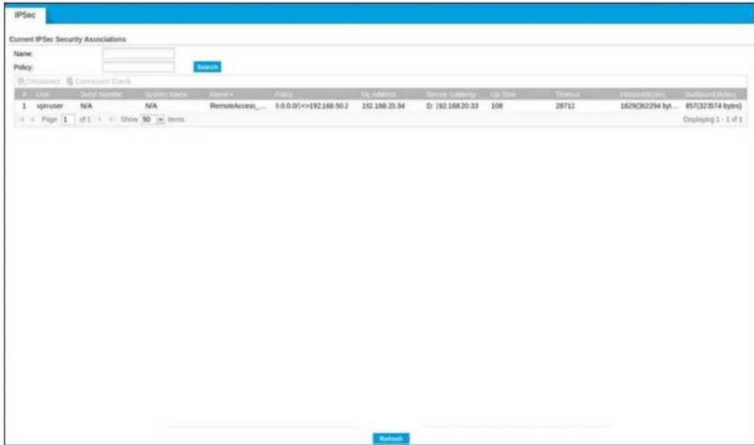Open the IPSec tab
The image size is (754, 445).
point(25,15)
